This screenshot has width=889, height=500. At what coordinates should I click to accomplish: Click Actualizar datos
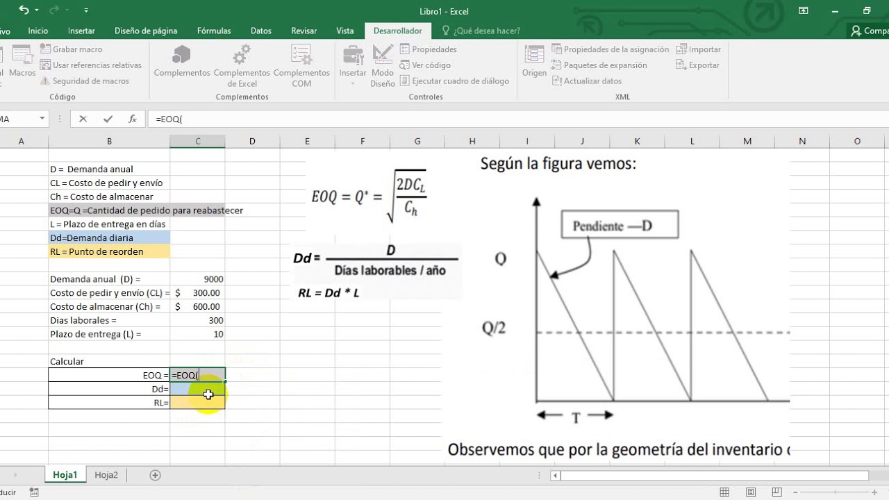(587, 81)
